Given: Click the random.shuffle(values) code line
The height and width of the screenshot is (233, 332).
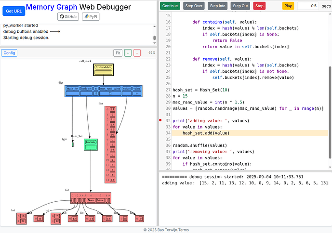Looking at the screenshot, I should tap(199, 145).
